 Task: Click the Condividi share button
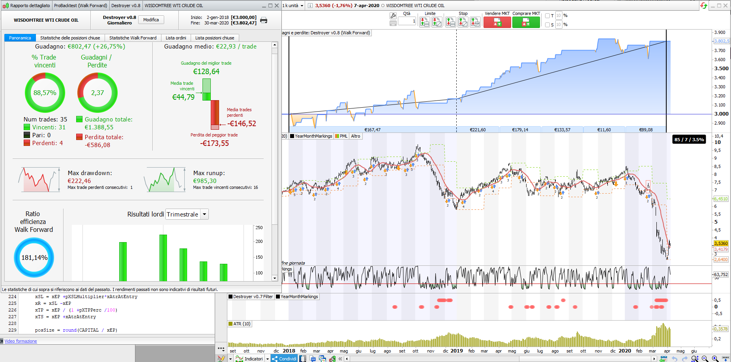click(x=284, y=358)
